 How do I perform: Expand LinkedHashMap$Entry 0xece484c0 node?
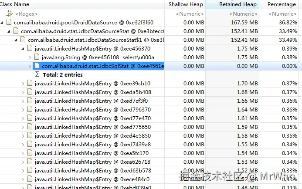[x=23, y=179]
